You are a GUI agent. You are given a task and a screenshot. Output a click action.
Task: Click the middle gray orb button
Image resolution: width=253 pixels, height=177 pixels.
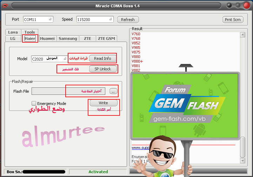point(238,6)
